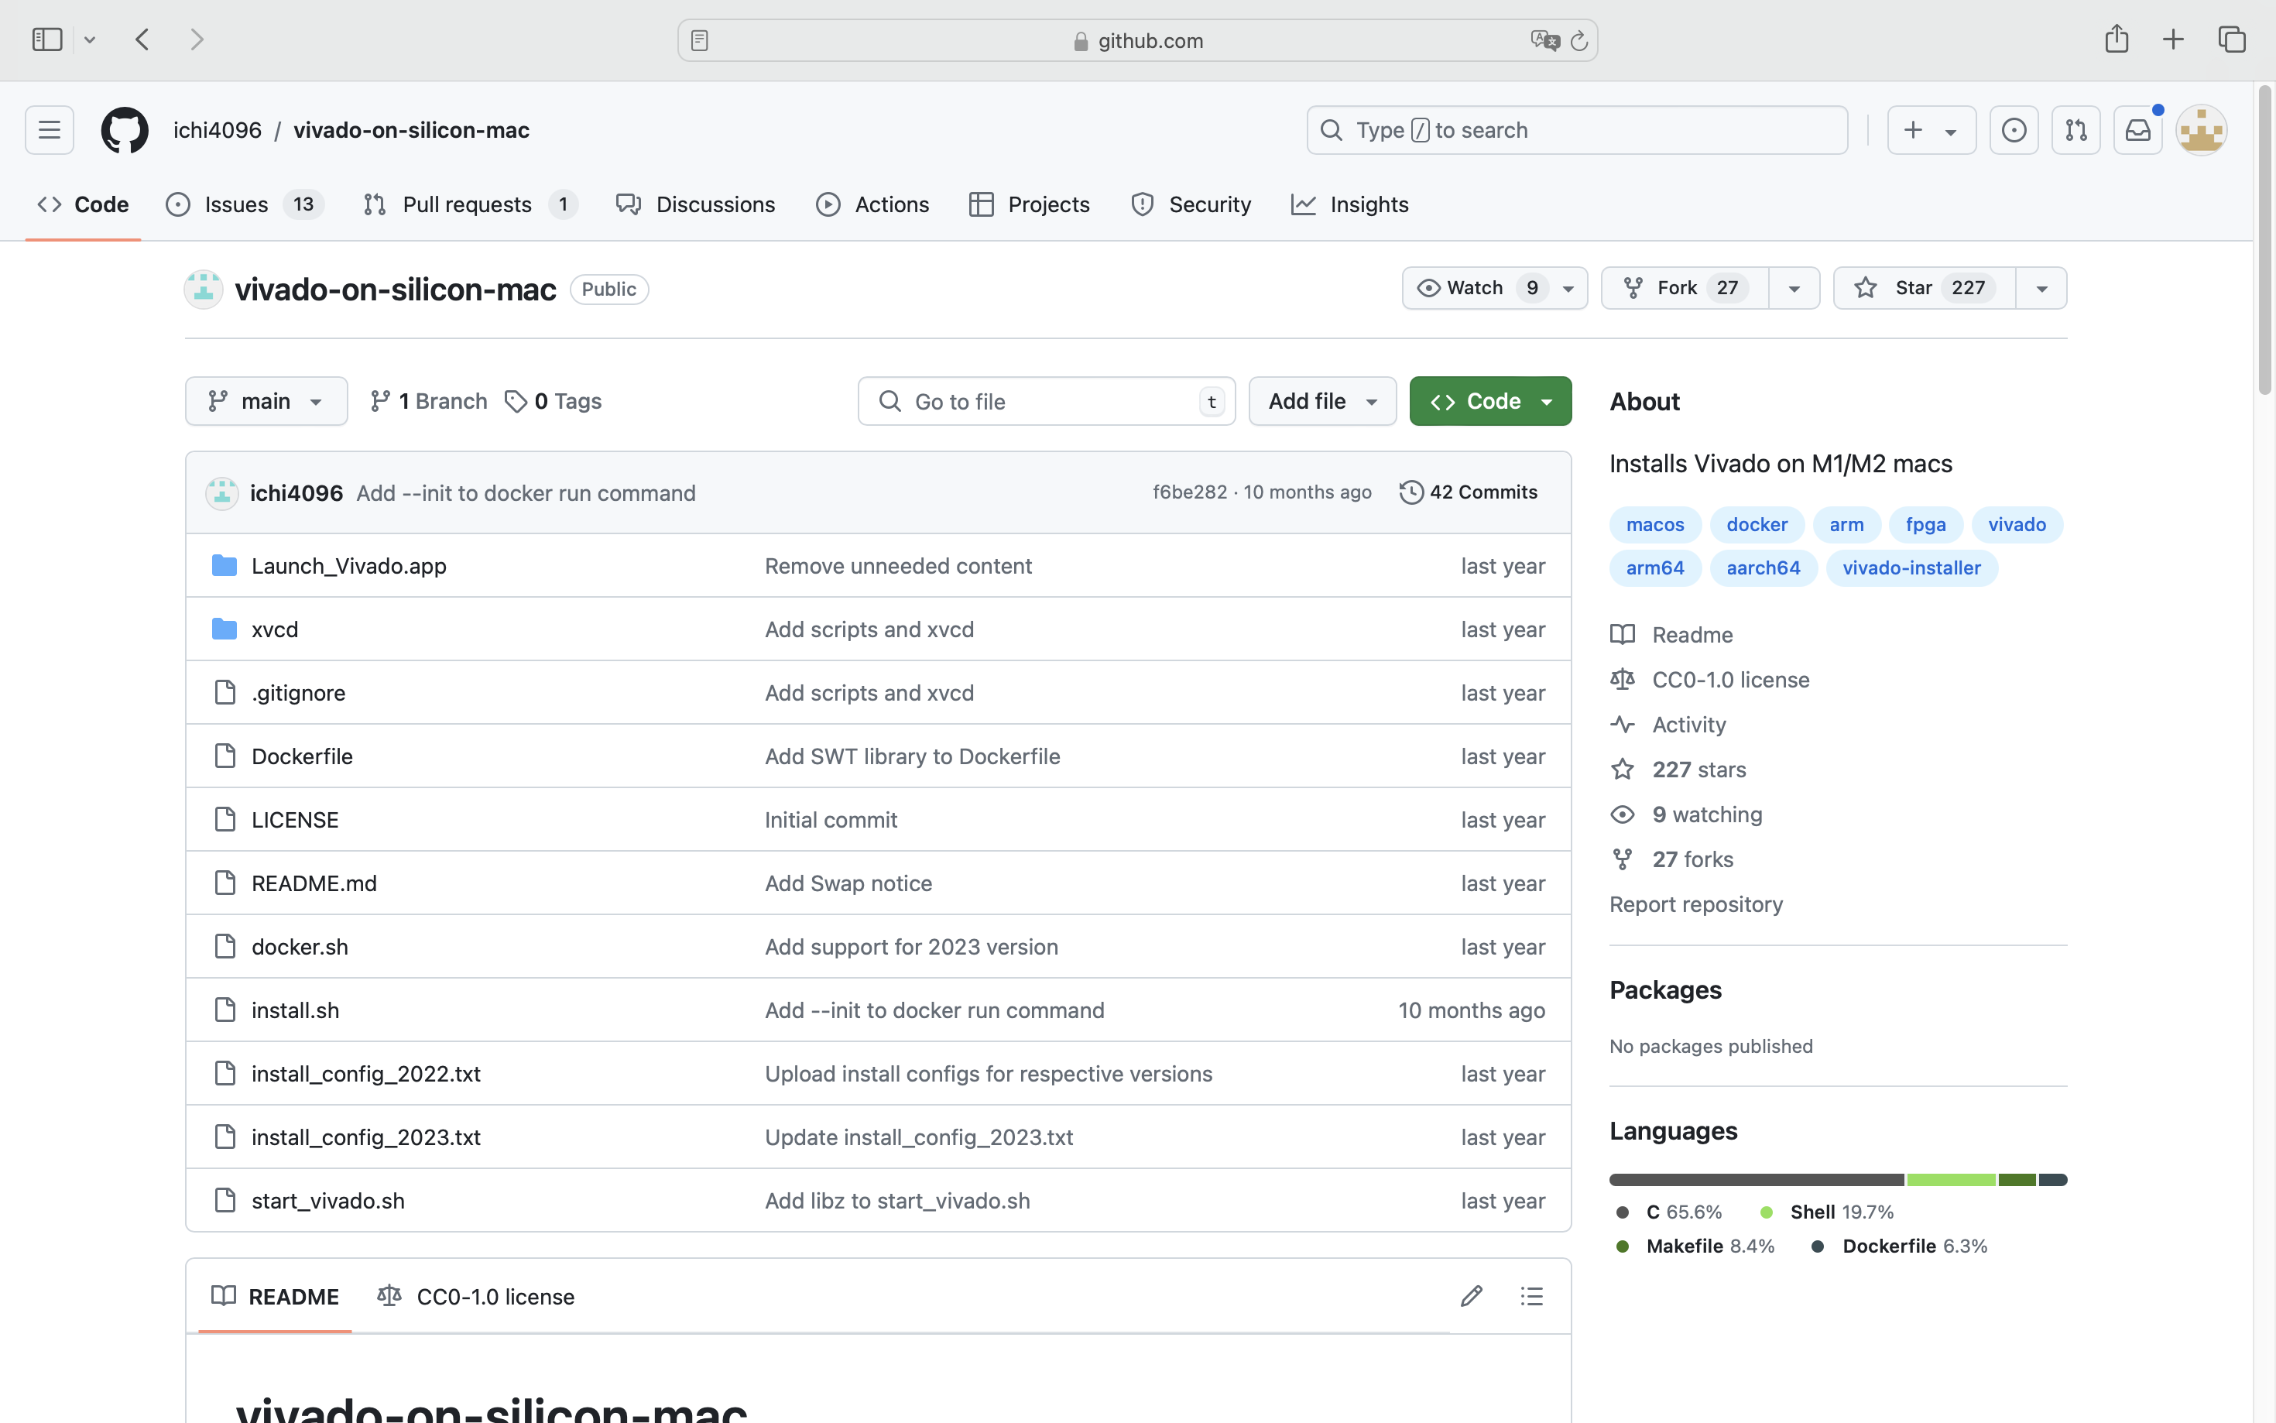Click the Dockerfile file link
2276x1423 pixels.
pyautogui.click(x=302, y=756)
